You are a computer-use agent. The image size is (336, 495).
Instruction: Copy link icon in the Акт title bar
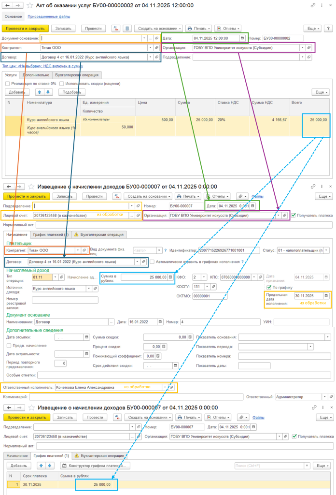313,5
